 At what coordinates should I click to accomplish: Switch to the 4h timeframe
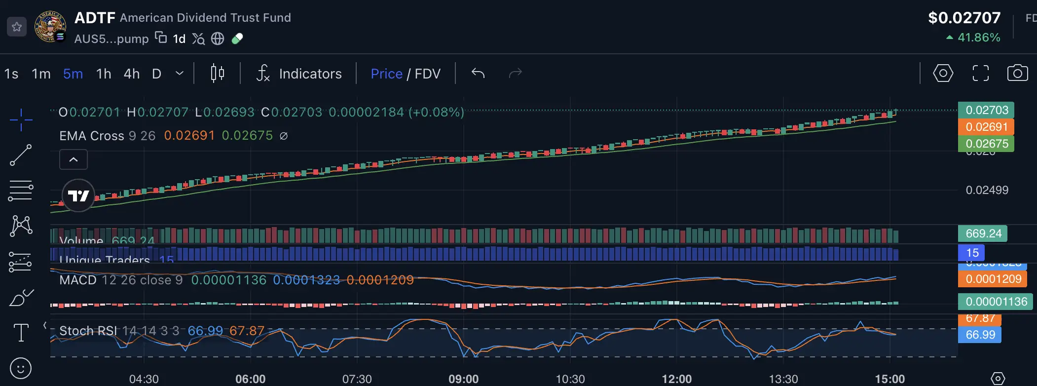pyautogui.click(x=132, y=74)
